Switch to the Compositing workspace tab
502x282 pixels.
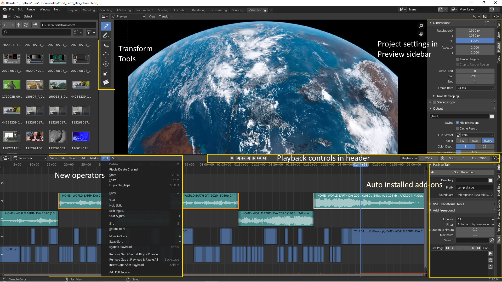click(x=218, y=10)
